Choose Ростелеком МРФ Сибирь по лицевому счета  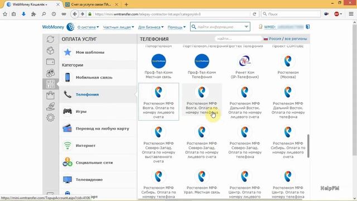[288, 142]
